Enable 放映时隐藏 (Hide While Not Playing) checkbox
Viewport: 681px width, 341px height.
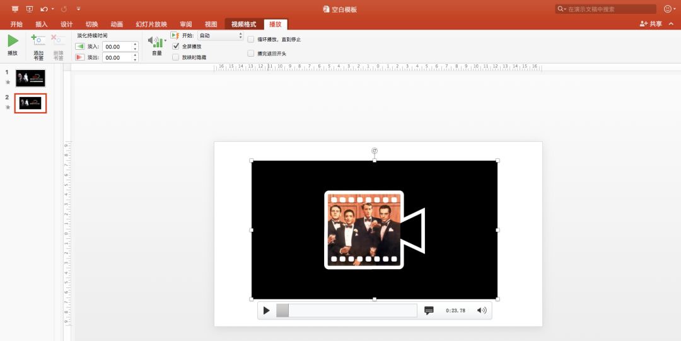point(175,57)
